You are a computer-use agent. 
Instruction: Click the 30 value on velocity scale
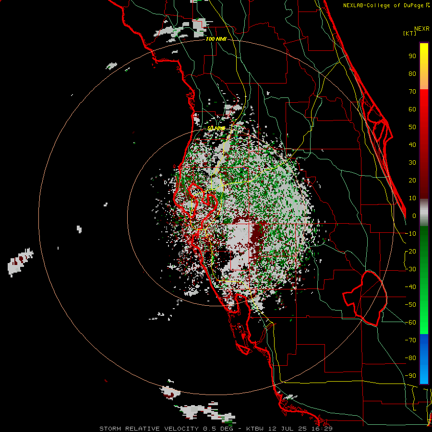click(x=412, y=163)
